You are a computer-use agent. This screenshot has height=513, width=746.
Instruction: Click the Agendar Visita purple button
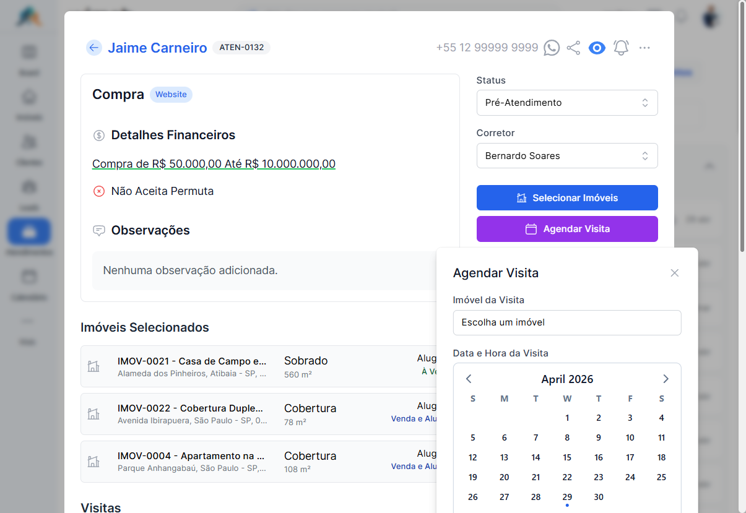(567, 229)
